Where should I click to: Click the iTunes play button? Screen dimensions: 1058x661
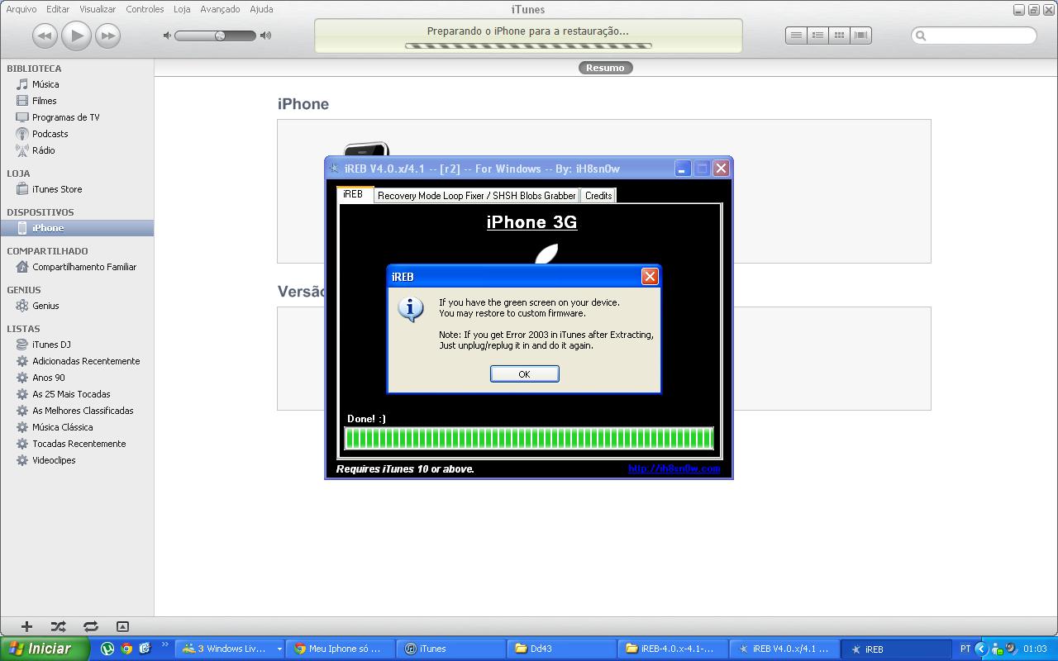[76, 35]
